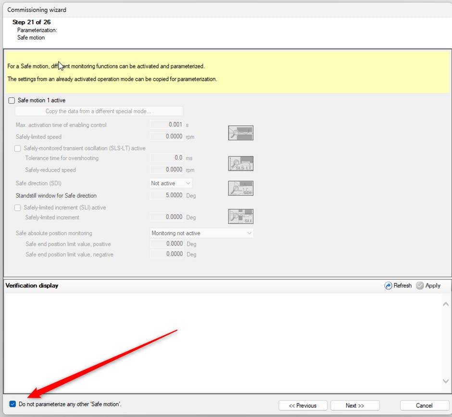Uncheck Do not parameterize any other 'Safe motion'
452x417 pixels.
tap(13, 404)
